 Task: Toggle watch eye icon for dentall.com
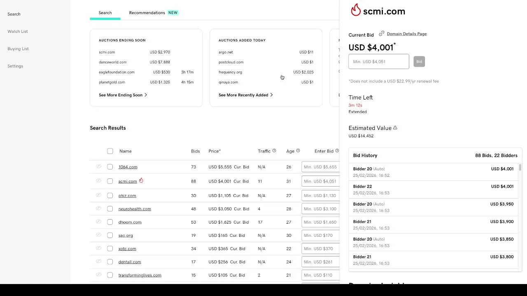point(98,261)
